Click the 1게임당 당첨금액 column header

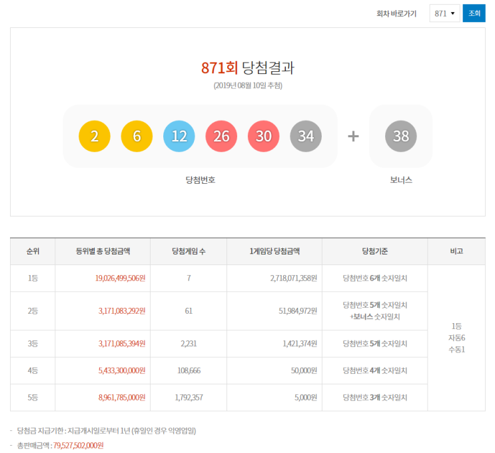[x=274, y=251]
